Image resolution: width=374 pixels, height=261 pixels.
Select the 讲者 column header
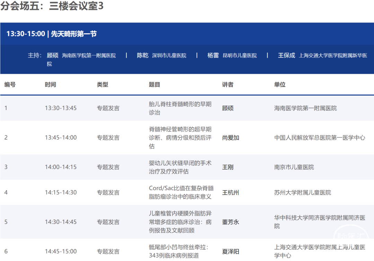click(x=228, y=84)
